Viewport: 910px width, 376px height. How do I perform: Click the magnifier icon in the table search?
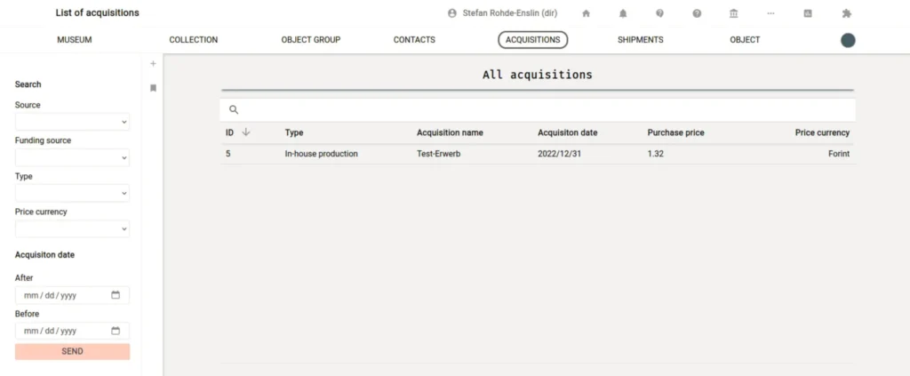[x=234, y=109]
